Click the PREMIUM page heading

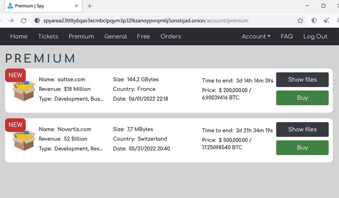(x=40, y=58)
